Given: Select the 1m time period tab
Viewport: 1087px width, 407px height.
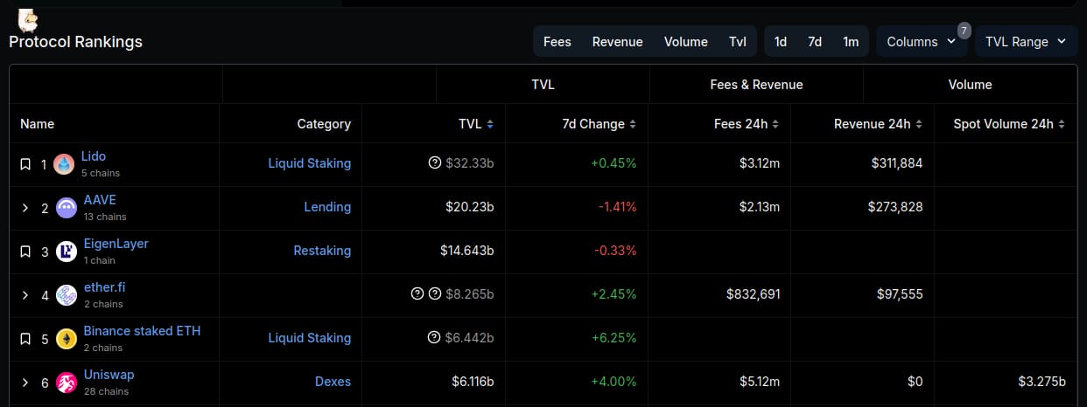Looking at the screenshot, I should click(850, 42).
